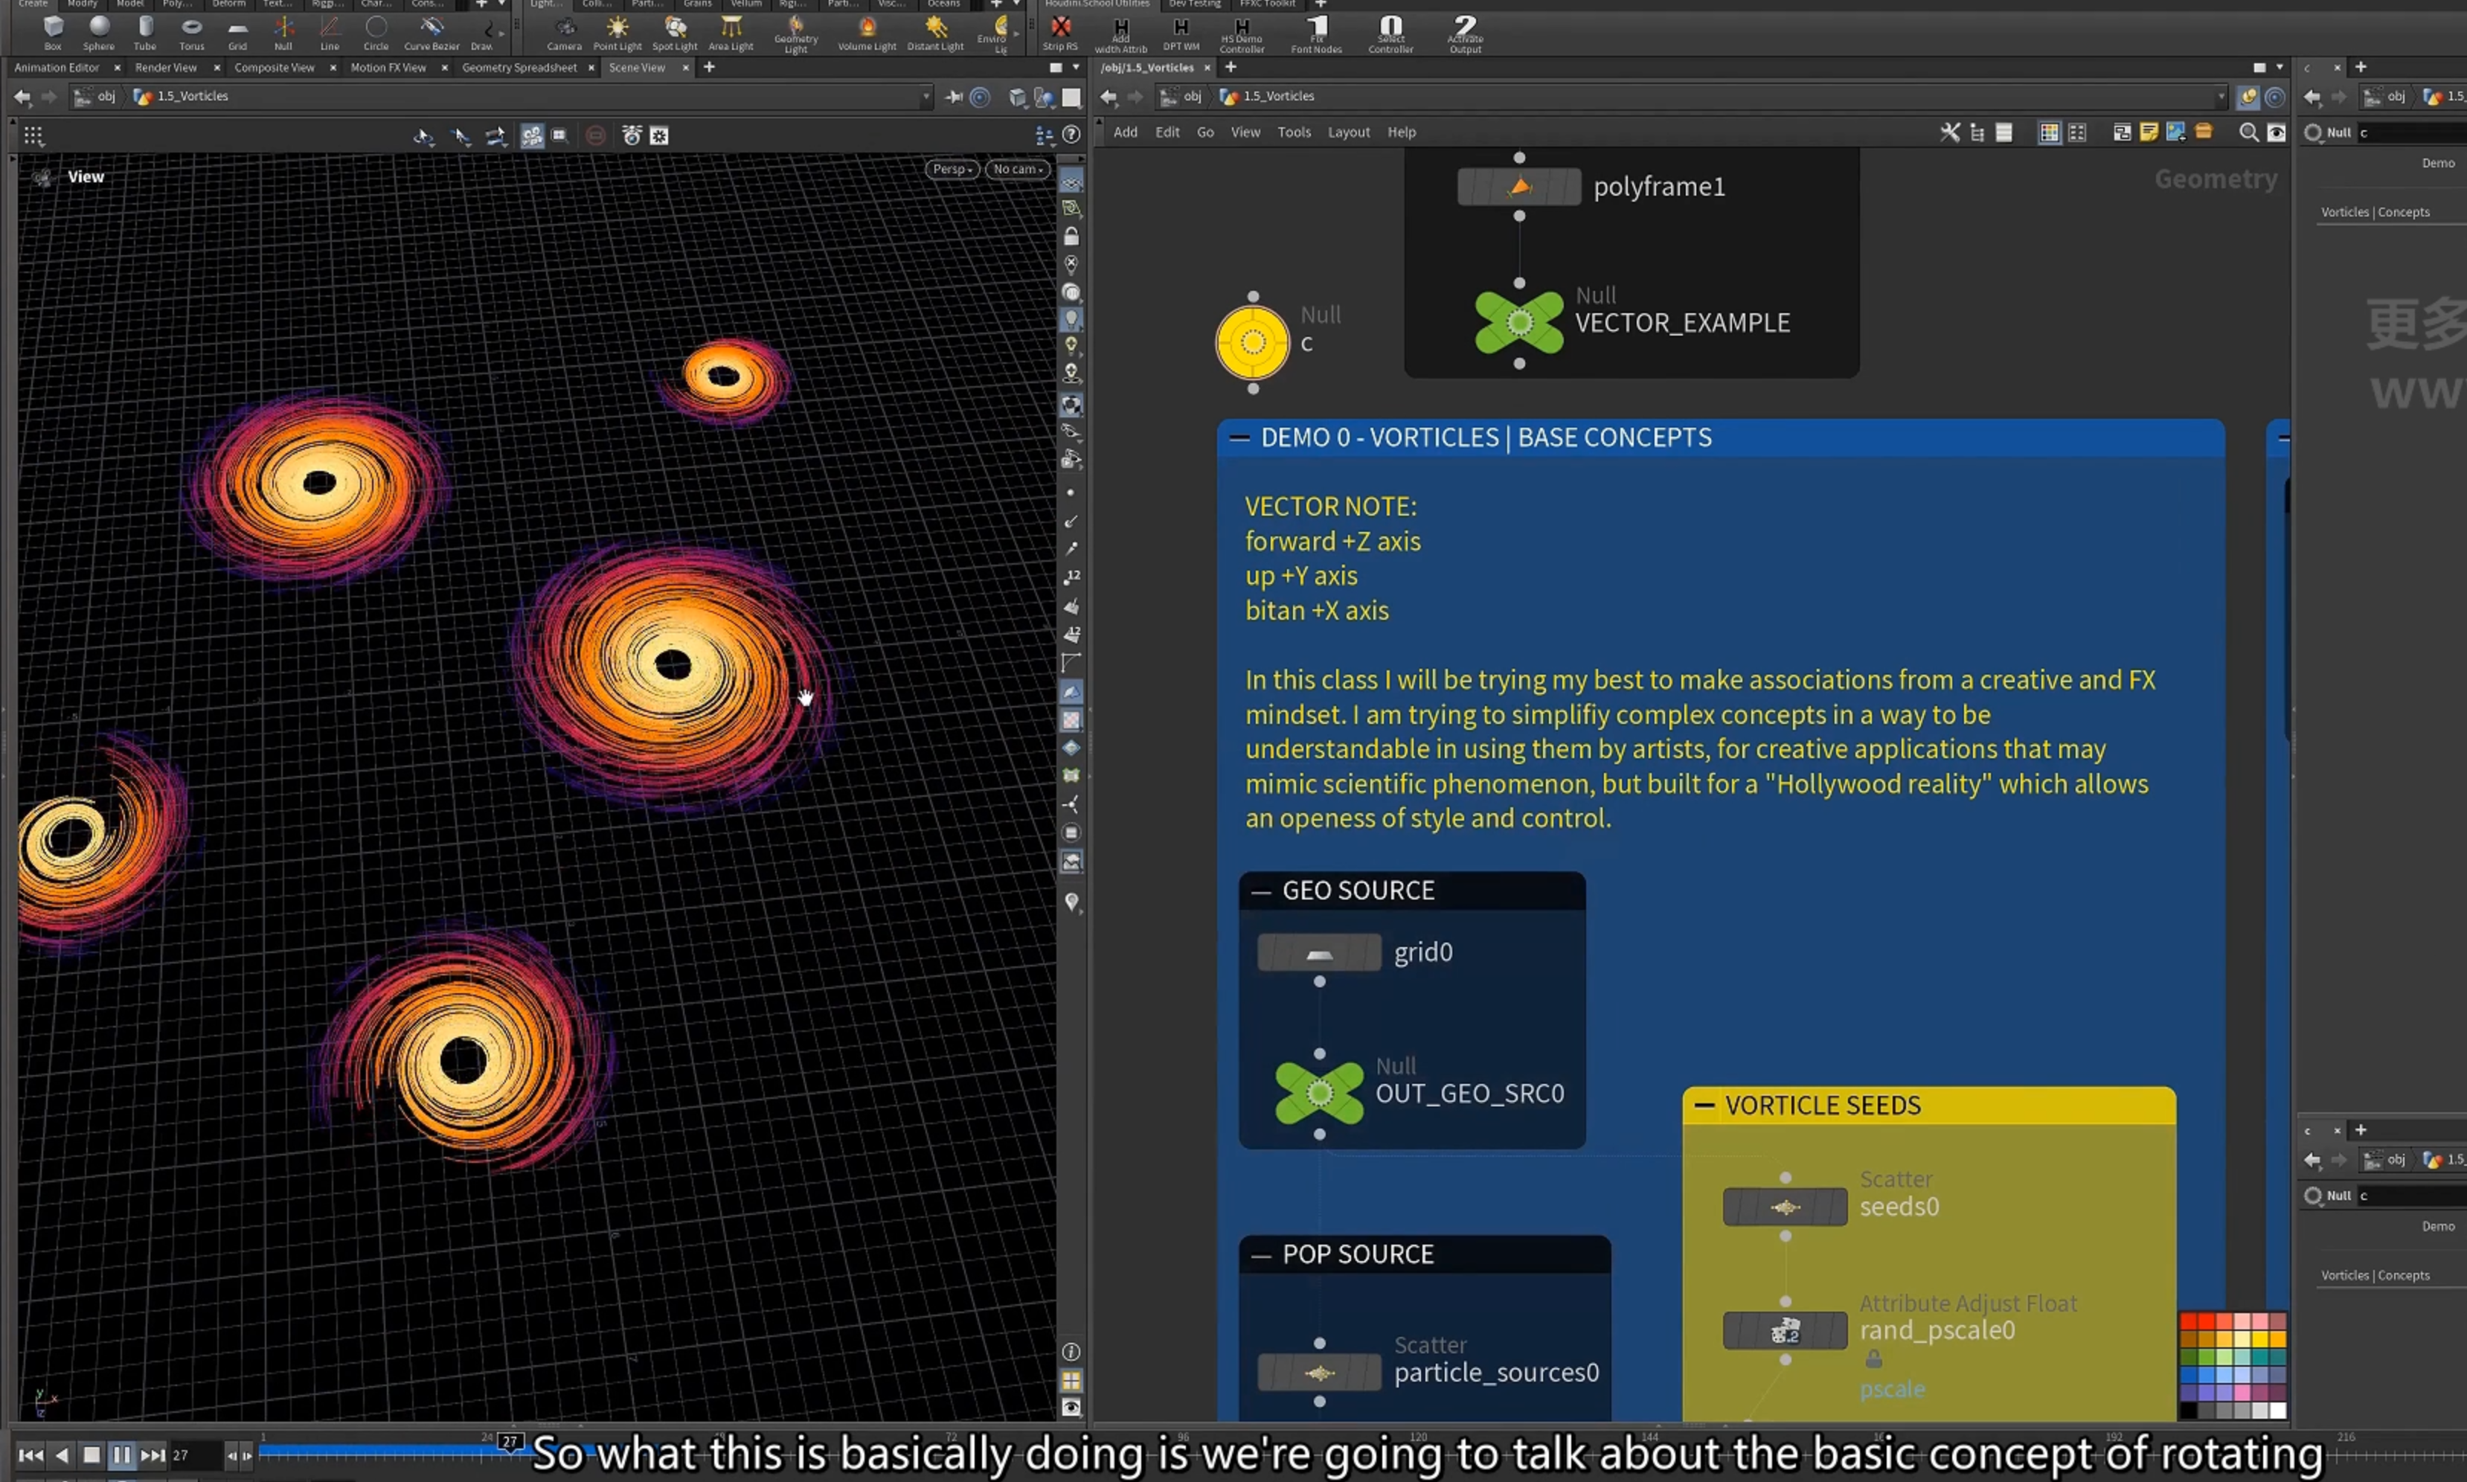Viewport: 2467px width, 1482px height.
Task: Open the Layout menu in network editor
Action: click(1348, 132)
